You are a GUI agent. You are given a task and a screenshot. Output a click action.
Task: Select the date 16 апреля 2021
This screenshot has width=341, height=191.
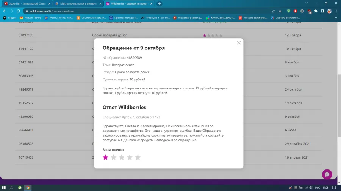[x=297, y=157]
